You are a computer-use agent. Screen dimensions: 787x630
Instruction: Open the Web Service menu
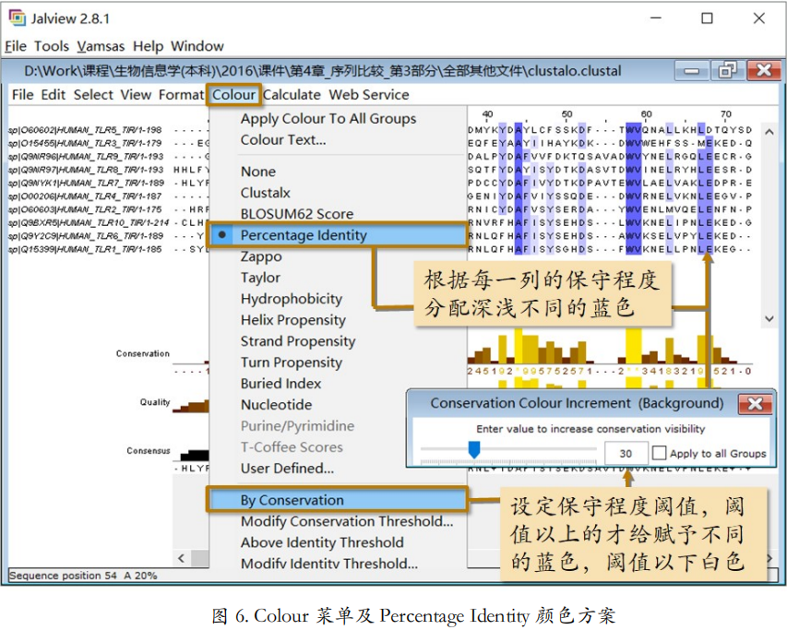point(369,95)
